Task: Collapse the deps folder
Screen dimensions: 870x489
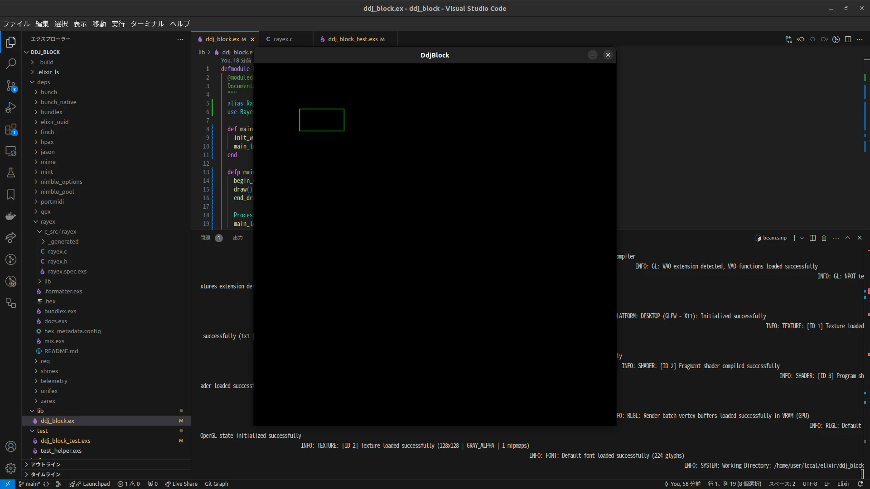Action: tap(43, 82)
